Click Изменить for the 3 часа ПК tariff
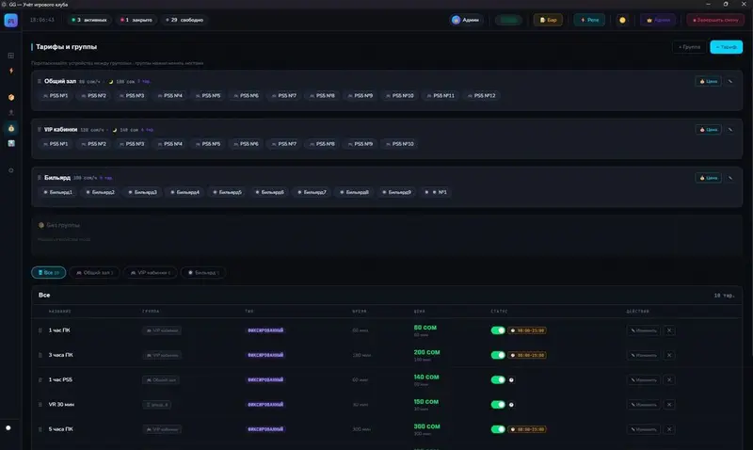753x450 pixels. point(644,355)
